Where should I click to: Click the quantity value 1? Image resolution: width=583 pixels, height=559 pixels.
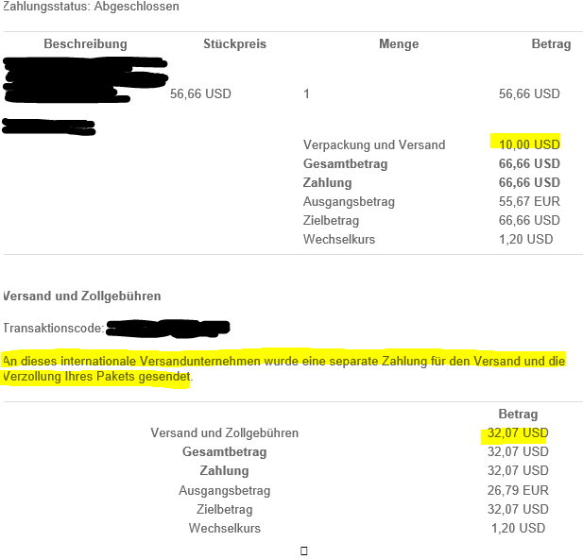coord(306,93)
